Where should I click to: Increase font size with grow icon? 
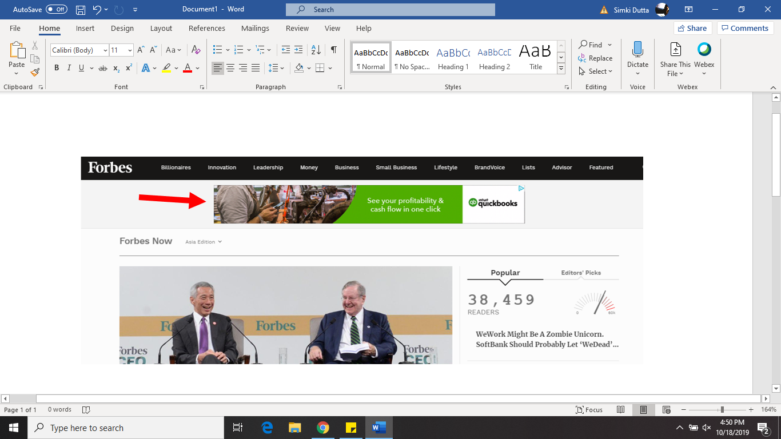point(141,50)
